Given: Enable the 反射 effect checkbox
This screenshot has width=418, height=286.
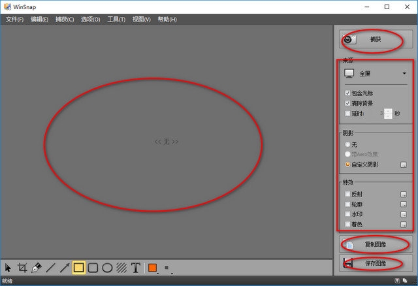Looking at the screenshot, I should tap(347, 194).
